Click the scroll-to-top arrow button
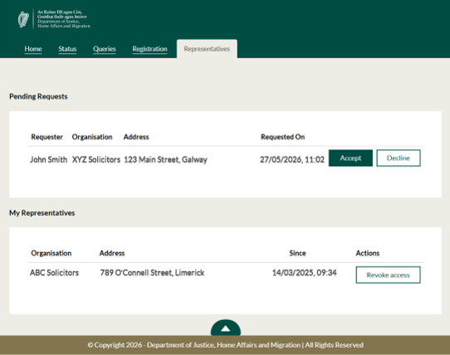This screenshot has width=450, height=355. [x=226, y=328]
